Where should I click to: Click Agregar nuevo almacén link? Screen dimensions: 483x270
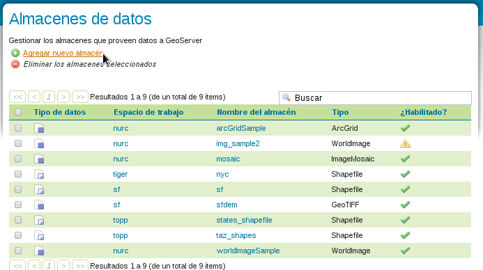point(63,53)
